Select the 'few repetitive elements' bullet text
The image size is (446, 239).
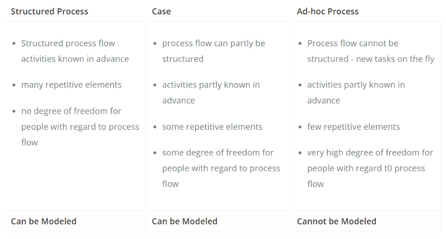353,126
